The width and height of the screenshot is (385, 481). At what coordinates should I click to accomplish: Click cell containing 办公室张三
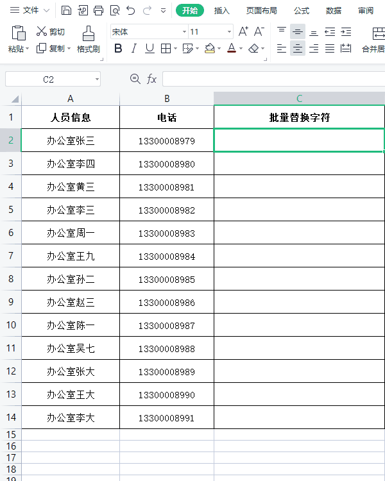click(71, 140)
